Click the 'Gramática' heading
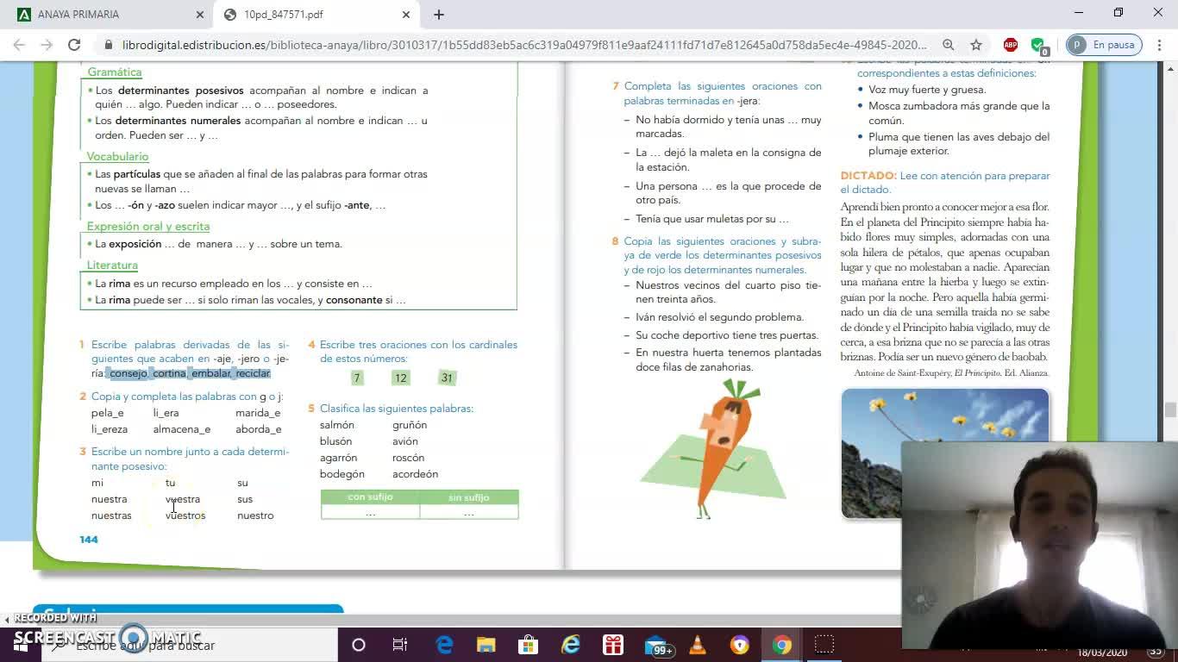1178x662 pixels. [x=115, y=72]
